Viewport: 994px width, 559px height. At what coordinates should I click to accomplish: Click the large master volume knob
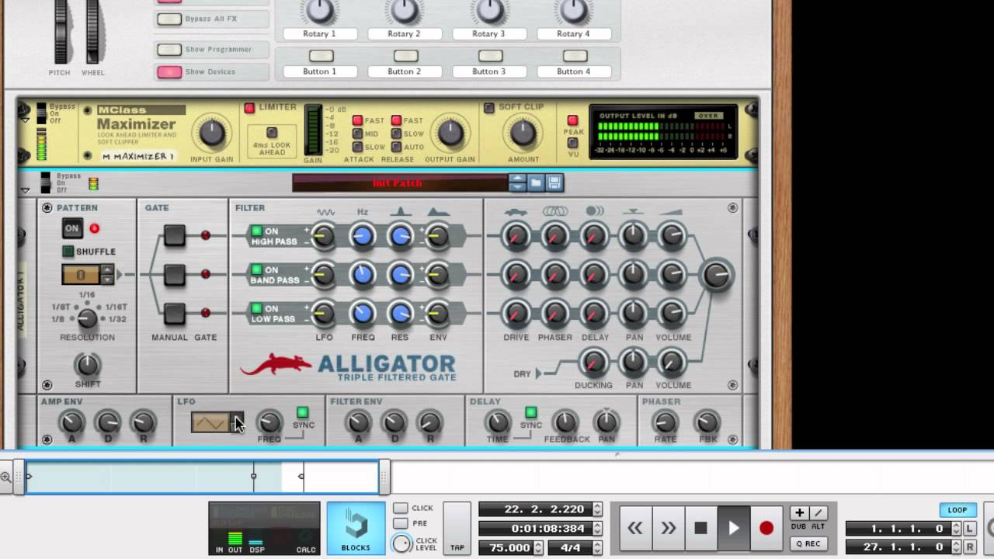(716, 275)
